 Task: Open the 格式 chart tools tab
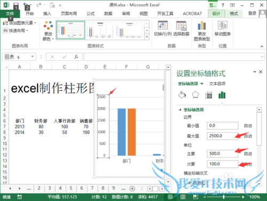pyautogui.click(x=234, y=13)
